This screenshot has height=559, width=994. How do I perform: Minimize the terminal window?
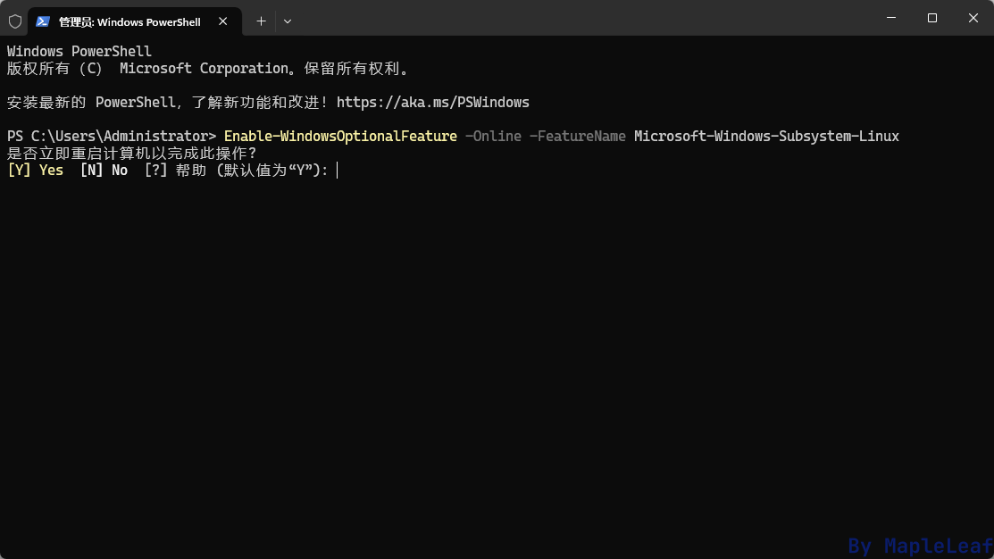pos(891,18)
